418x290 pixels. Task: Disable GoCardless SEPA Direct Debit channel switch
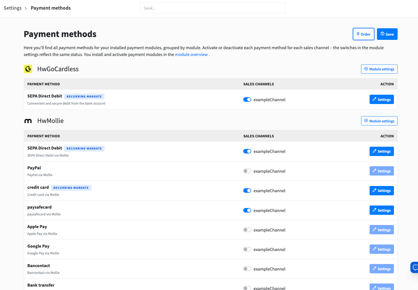[247, 99]
